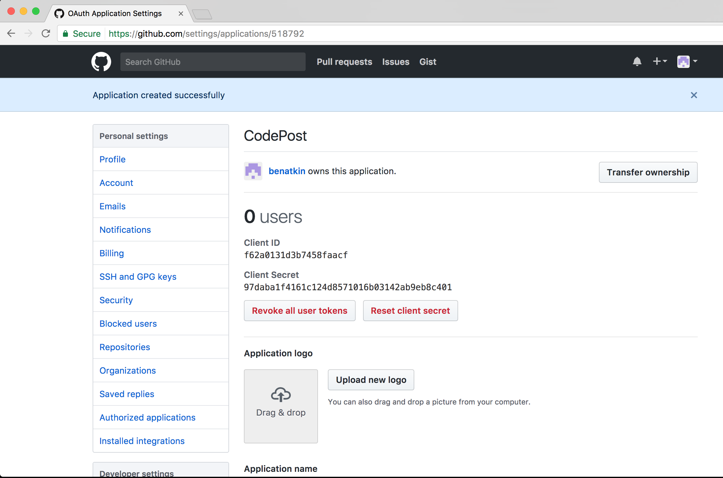Screen dimensions: 723x478
Task: Click the Transfer ownership button
Action: (x=648, y=172)
